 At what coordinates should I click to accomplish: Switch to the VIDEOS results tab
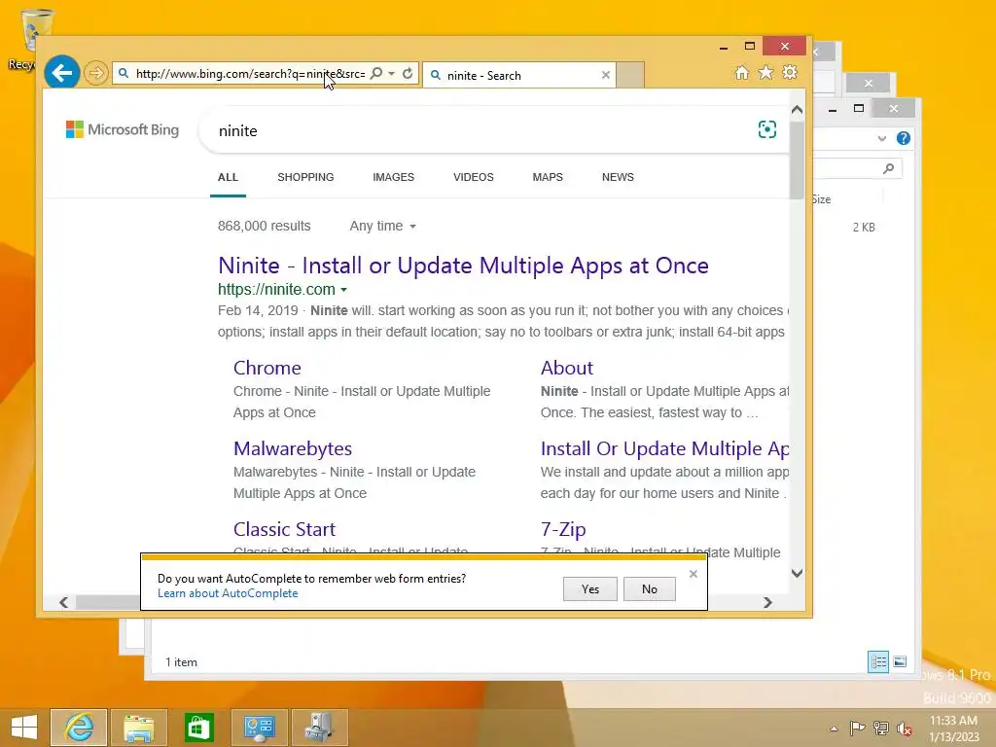(x=474, y=177)
